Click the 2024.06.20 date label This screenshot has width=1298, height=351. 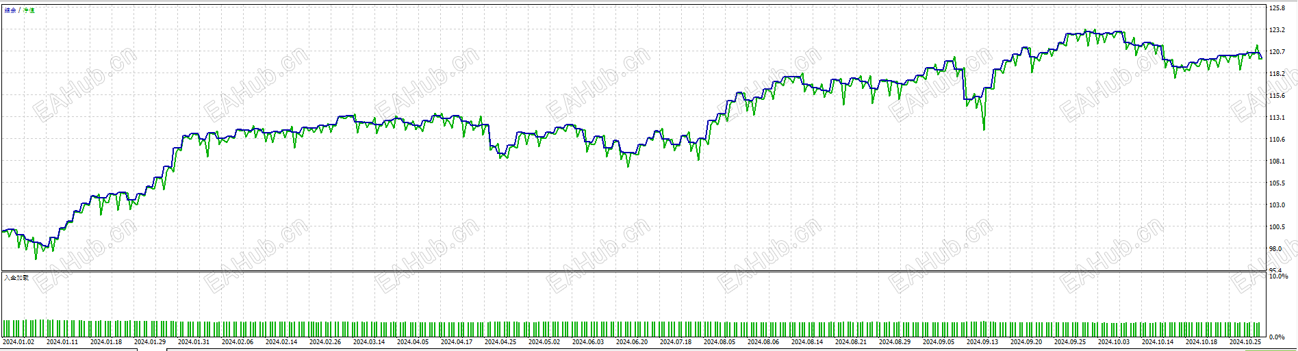[x=632, y=342]
